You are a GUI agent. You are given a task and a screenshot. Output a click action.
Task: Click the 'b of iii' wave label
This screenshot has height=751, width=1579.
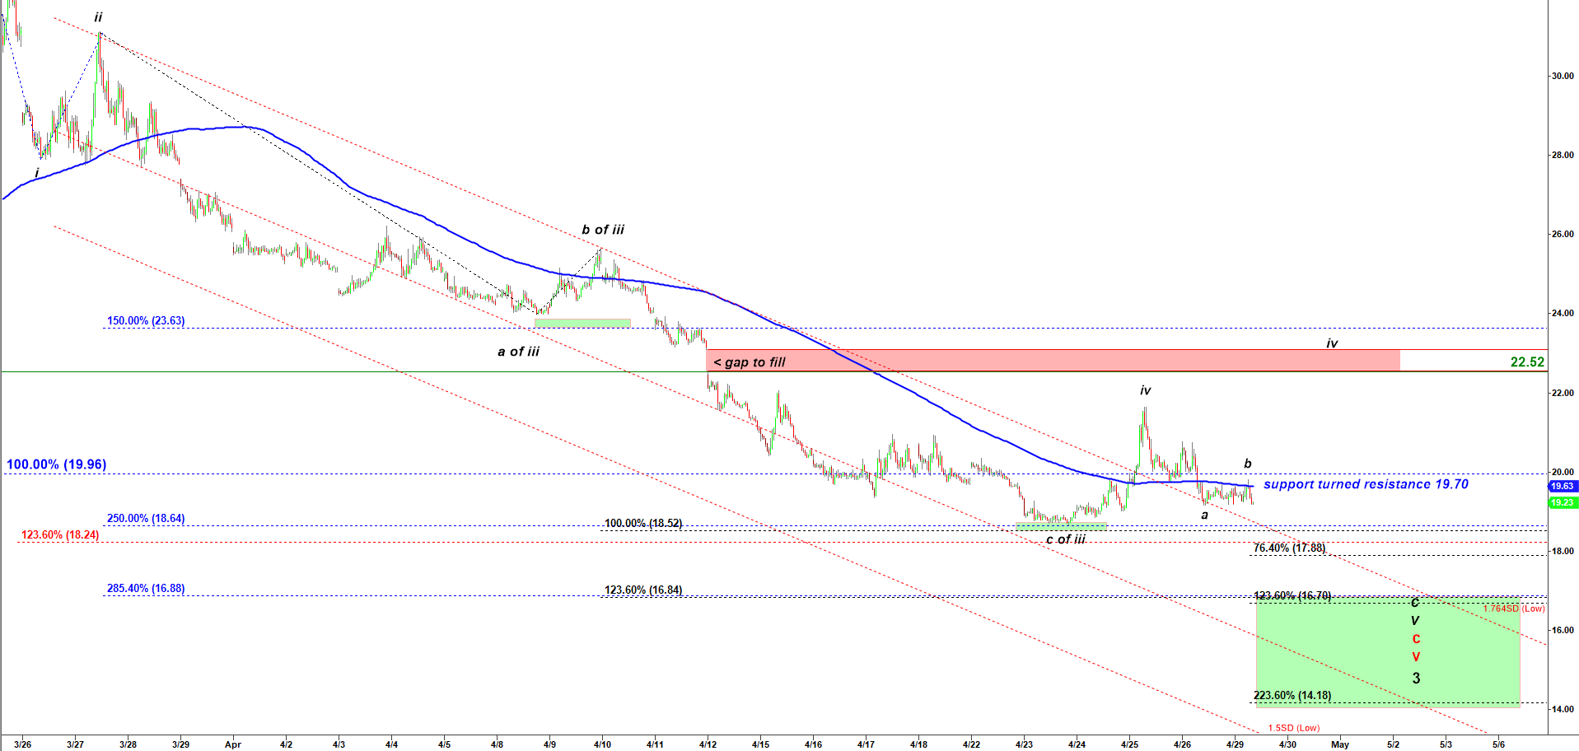603,230
